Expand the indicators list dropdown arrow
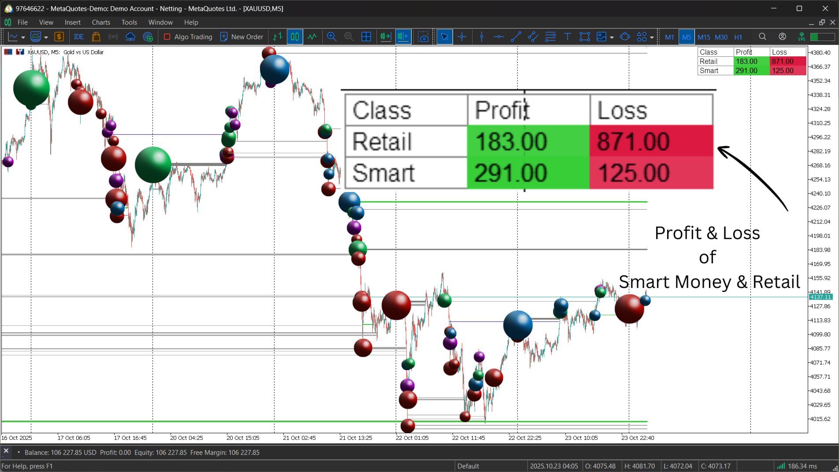Image resolution: width=839 pixels, height=472 pixels. click(46, 37)
